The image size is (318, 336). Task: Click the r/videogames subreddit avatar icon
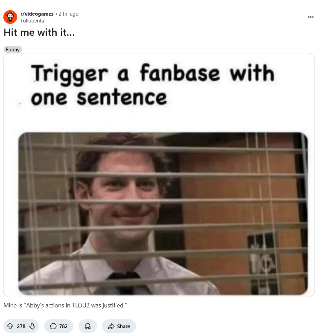[x=10, y=17]
